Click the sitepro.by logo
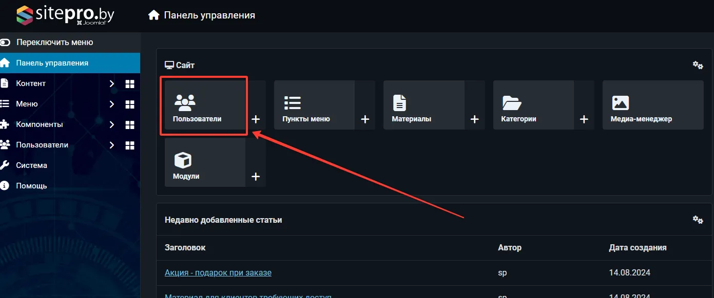Viewport: 714px width, 298px height. pos(65,15)
